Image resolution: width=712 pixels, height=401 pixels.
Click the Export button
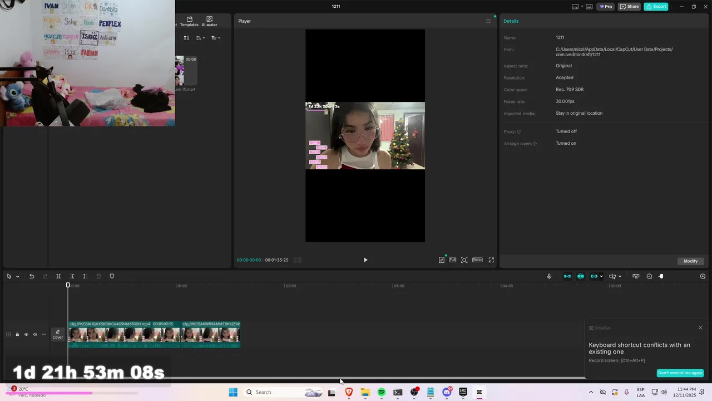coord(656,7)
